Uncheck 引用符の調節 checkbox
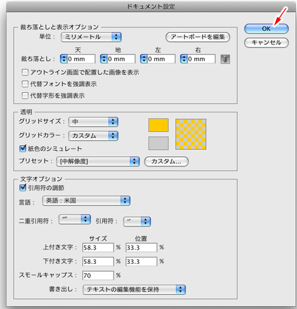This screenshot has width=297, height=309. point(23,188)
